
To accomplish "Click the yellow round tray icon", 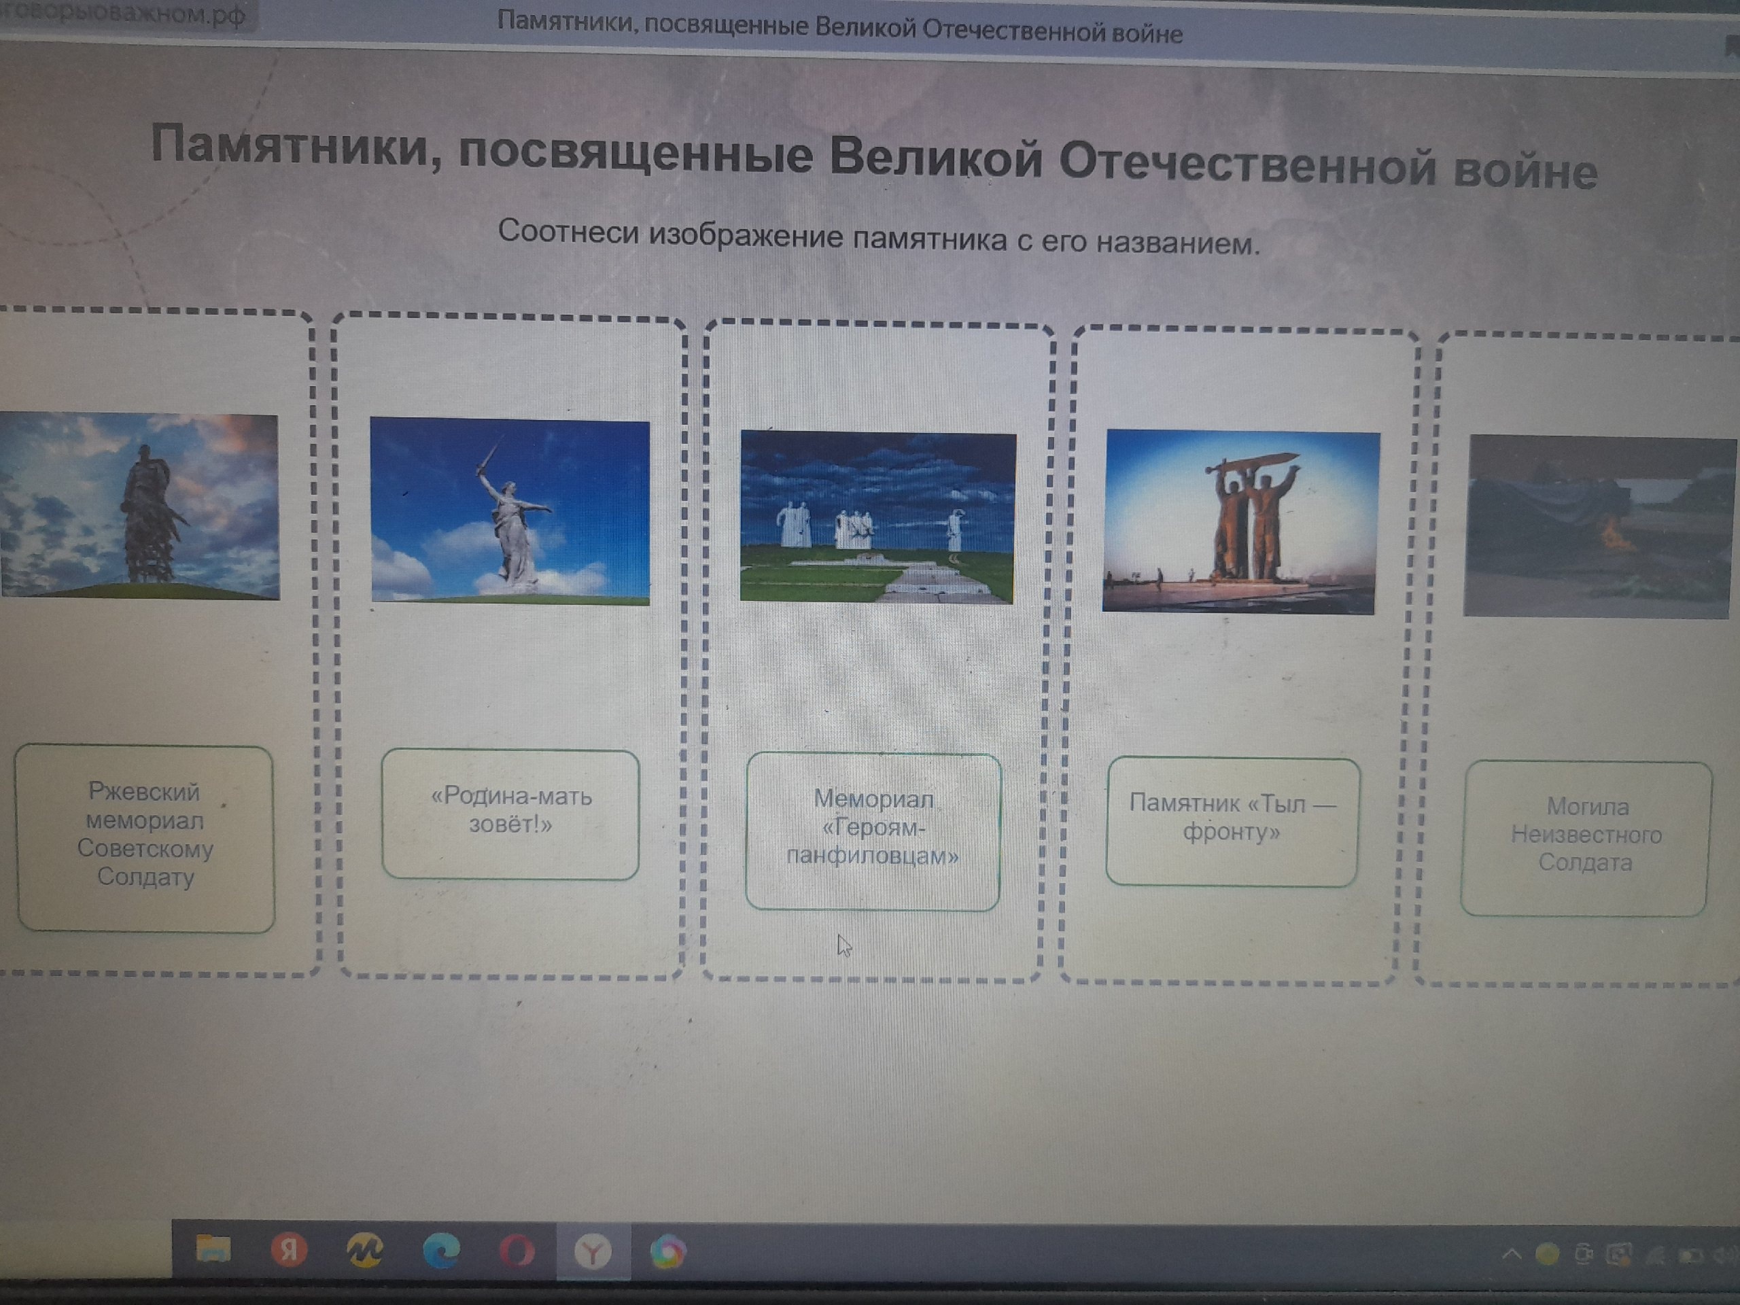I will [1546, 1255].
